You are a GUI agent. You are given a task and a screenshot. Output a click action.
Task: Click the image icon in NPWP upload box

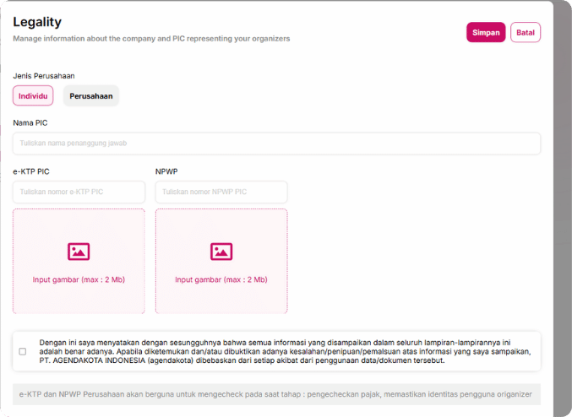tap(221, 251)
